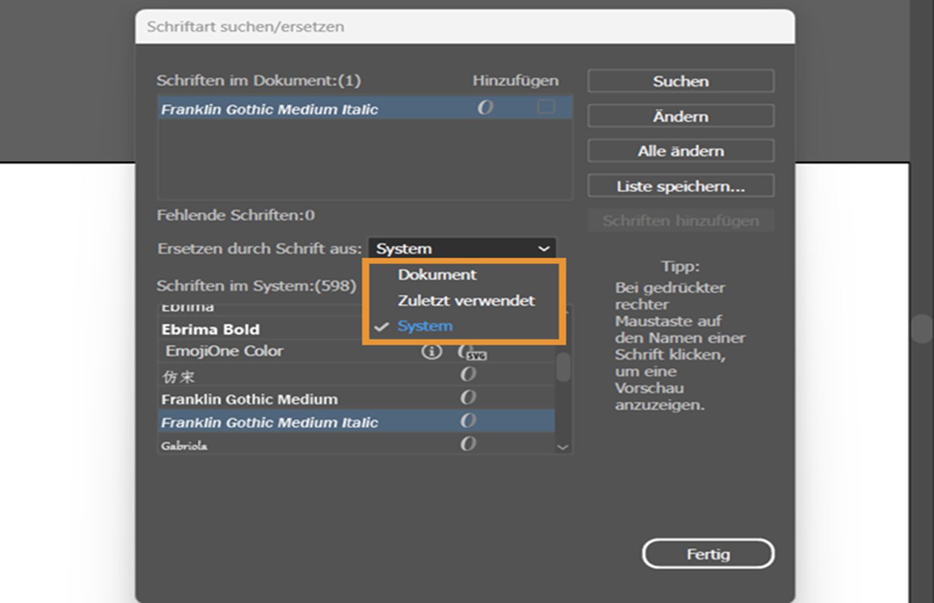934x603 pixels.
Task: Open Liste speichern... to save the font list
Action: [680, 186]
